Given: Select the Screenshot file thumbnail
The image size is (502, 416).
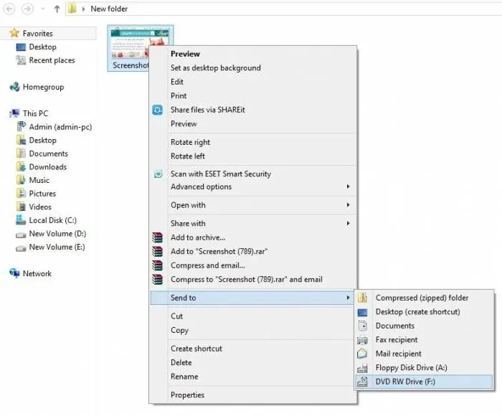Looking at the screenshot, I should click(129, 47).
